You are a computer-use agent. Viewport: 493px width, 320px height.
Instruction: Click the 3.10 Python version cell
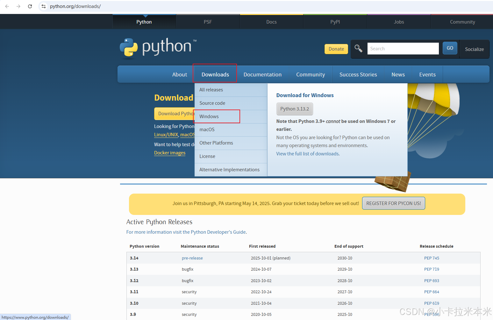(134, 303)
